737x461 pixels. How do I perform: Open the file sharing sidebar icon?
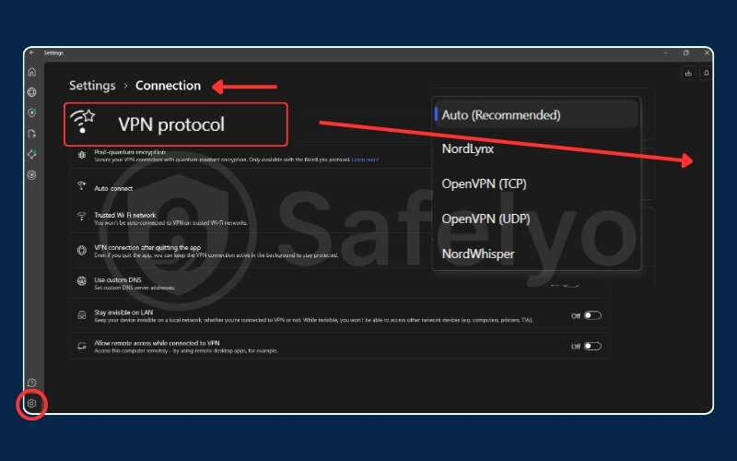coord(32,134)
